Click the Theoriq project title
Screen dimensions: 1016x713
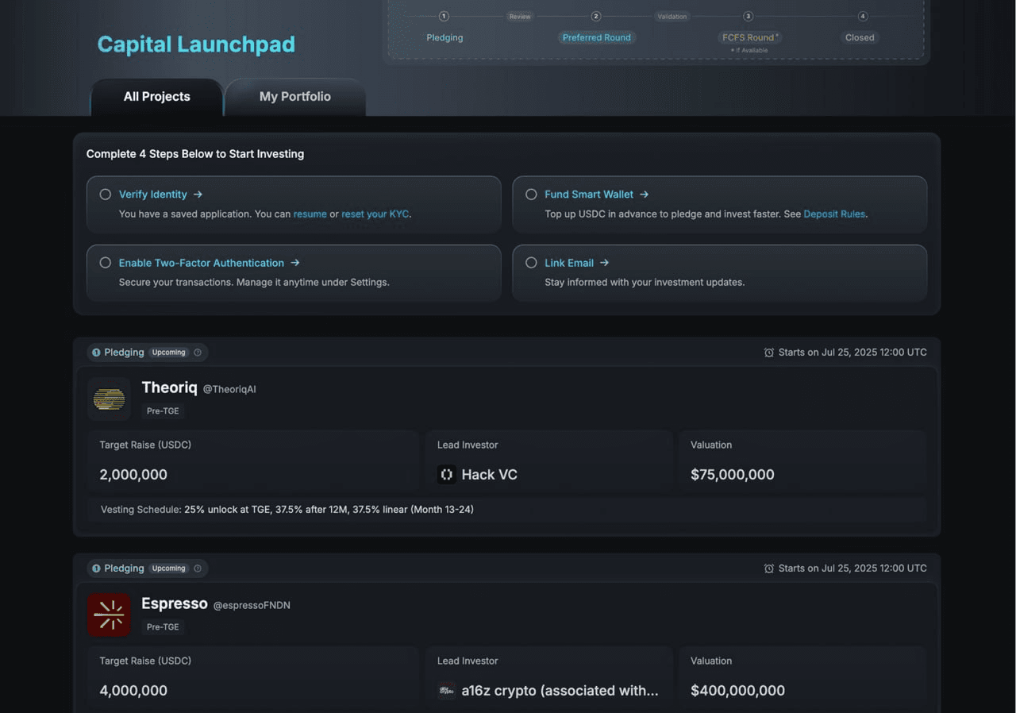point(169,387)
